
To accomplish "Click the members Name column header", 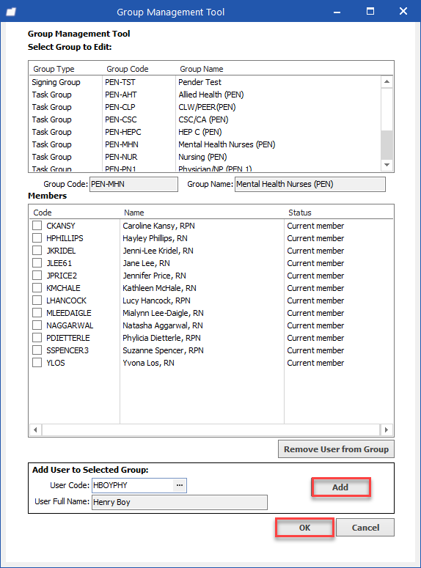I will 133,213.
